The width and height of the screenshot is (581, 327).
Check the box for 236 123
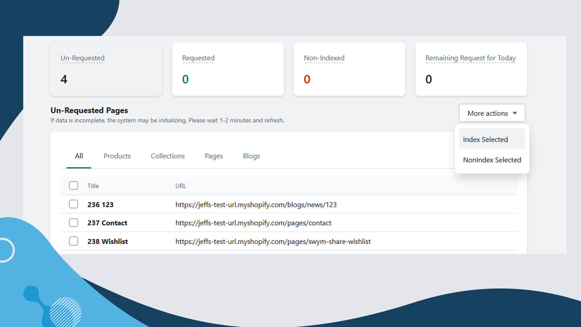tap(74, 204)
